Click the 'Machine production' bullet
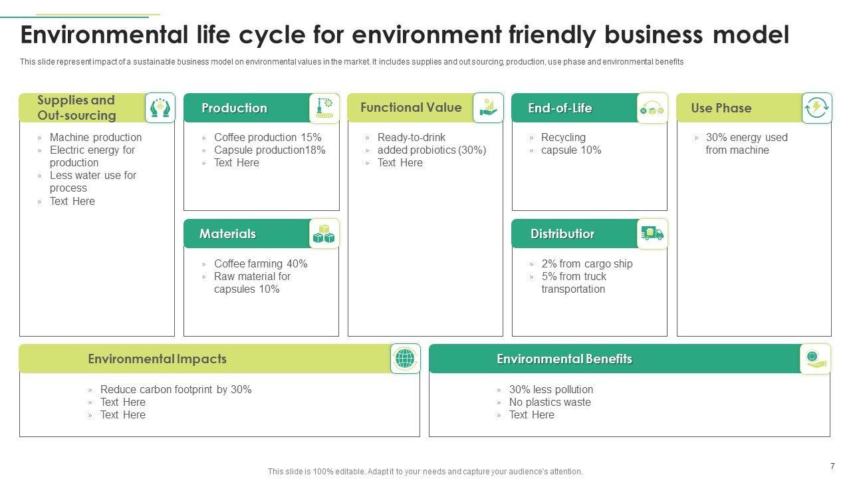The width and height of the screenshot is (851, 479). 96,137
